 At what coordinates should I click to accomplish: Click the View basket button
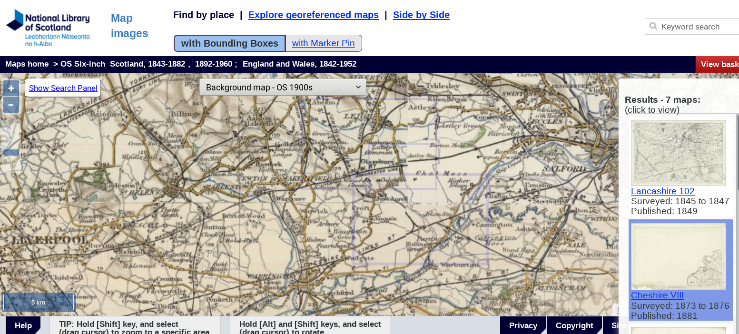719,64
